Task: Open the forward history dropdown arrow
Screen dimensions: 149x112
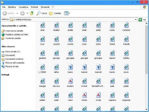Action: pyautogui.click(x=27, y=13)
